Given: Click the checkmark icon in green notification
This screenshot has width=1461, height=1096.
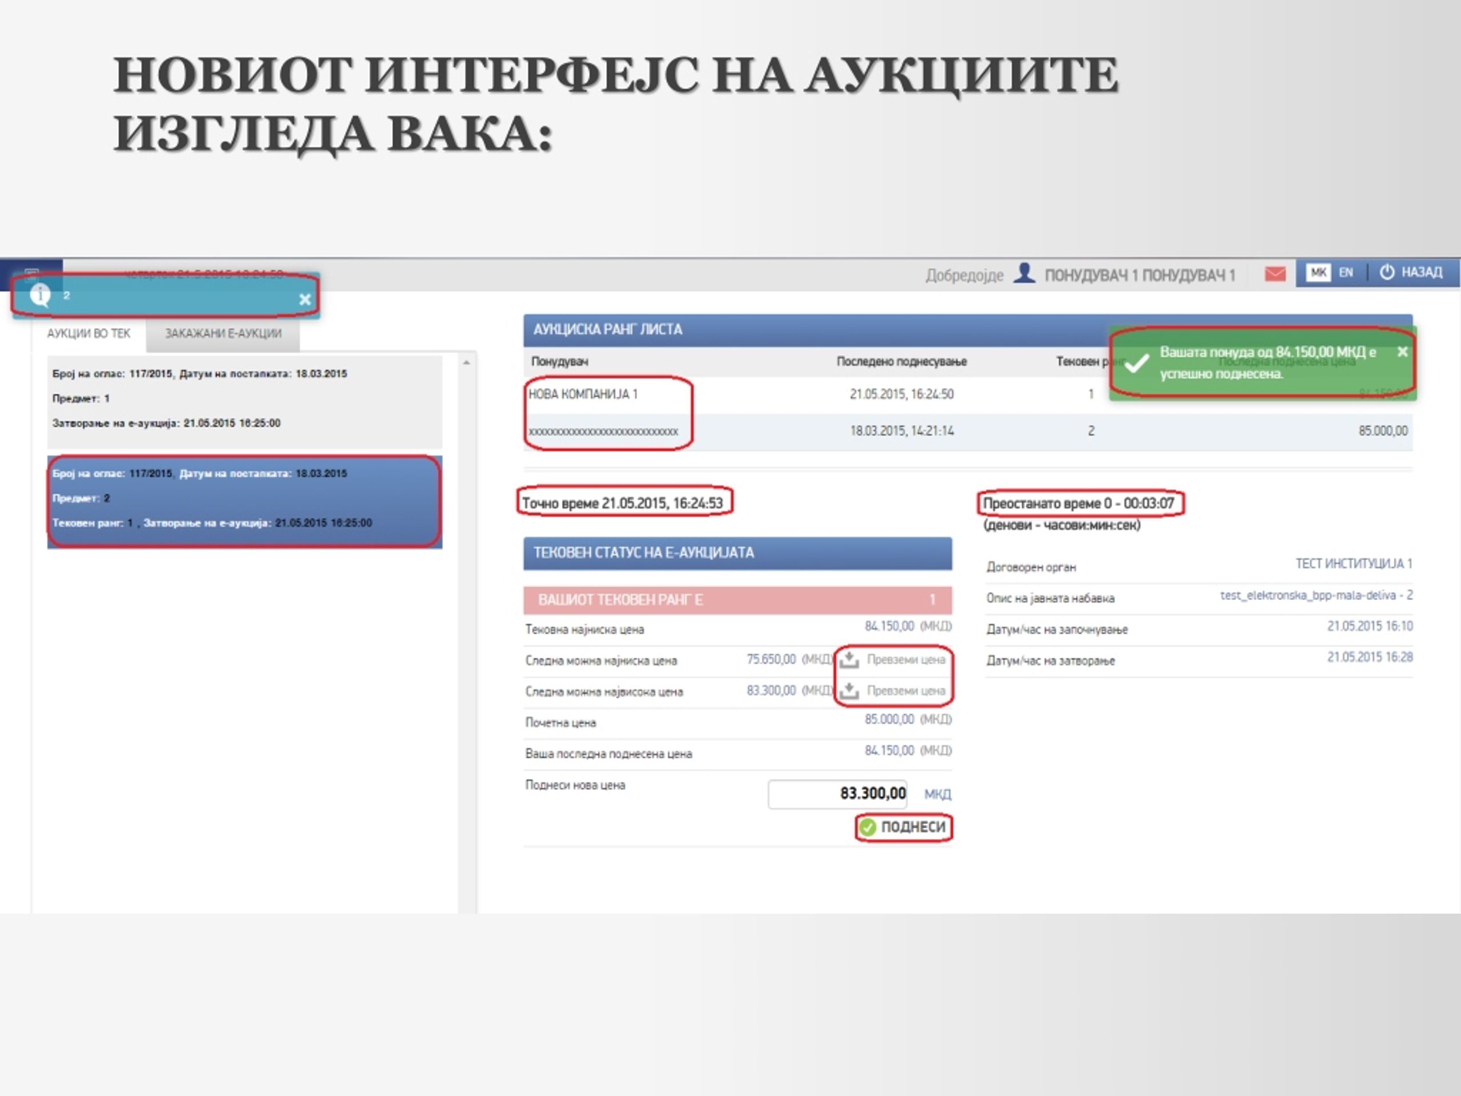Looking at the screenshot, I should 1137,364.
